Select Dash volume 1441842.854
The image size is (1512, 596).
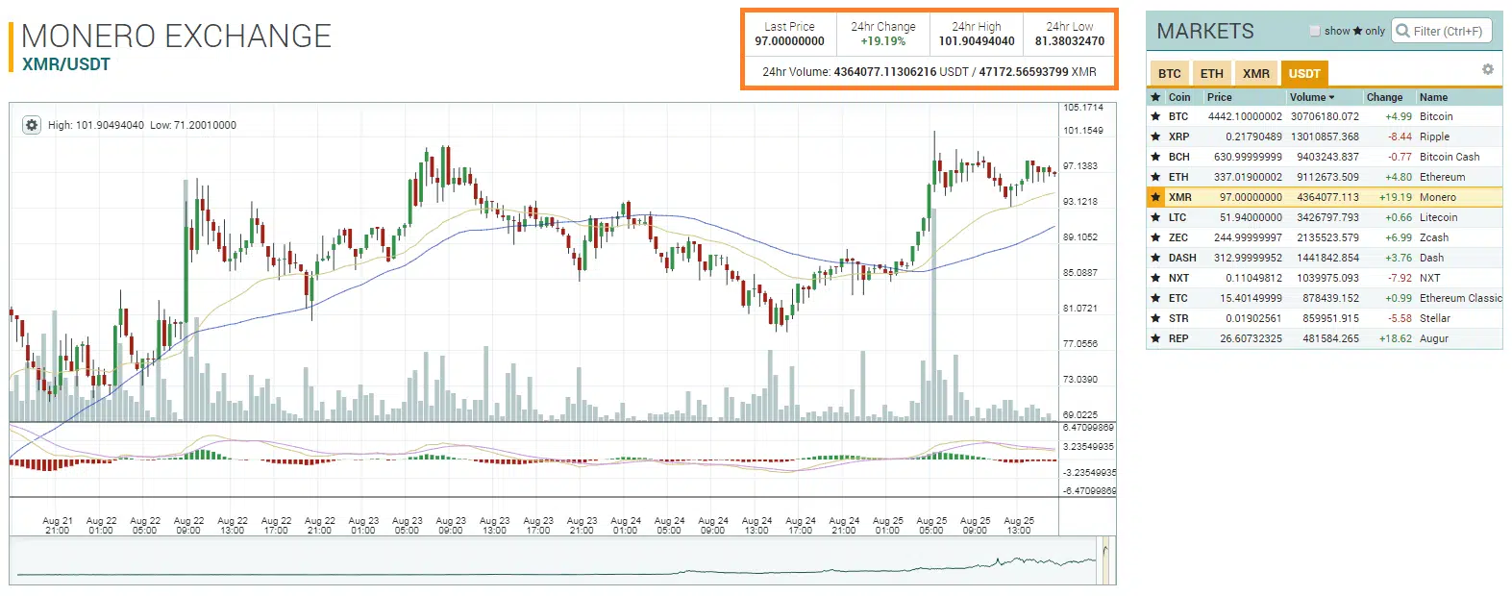[x=1327, y=258]
